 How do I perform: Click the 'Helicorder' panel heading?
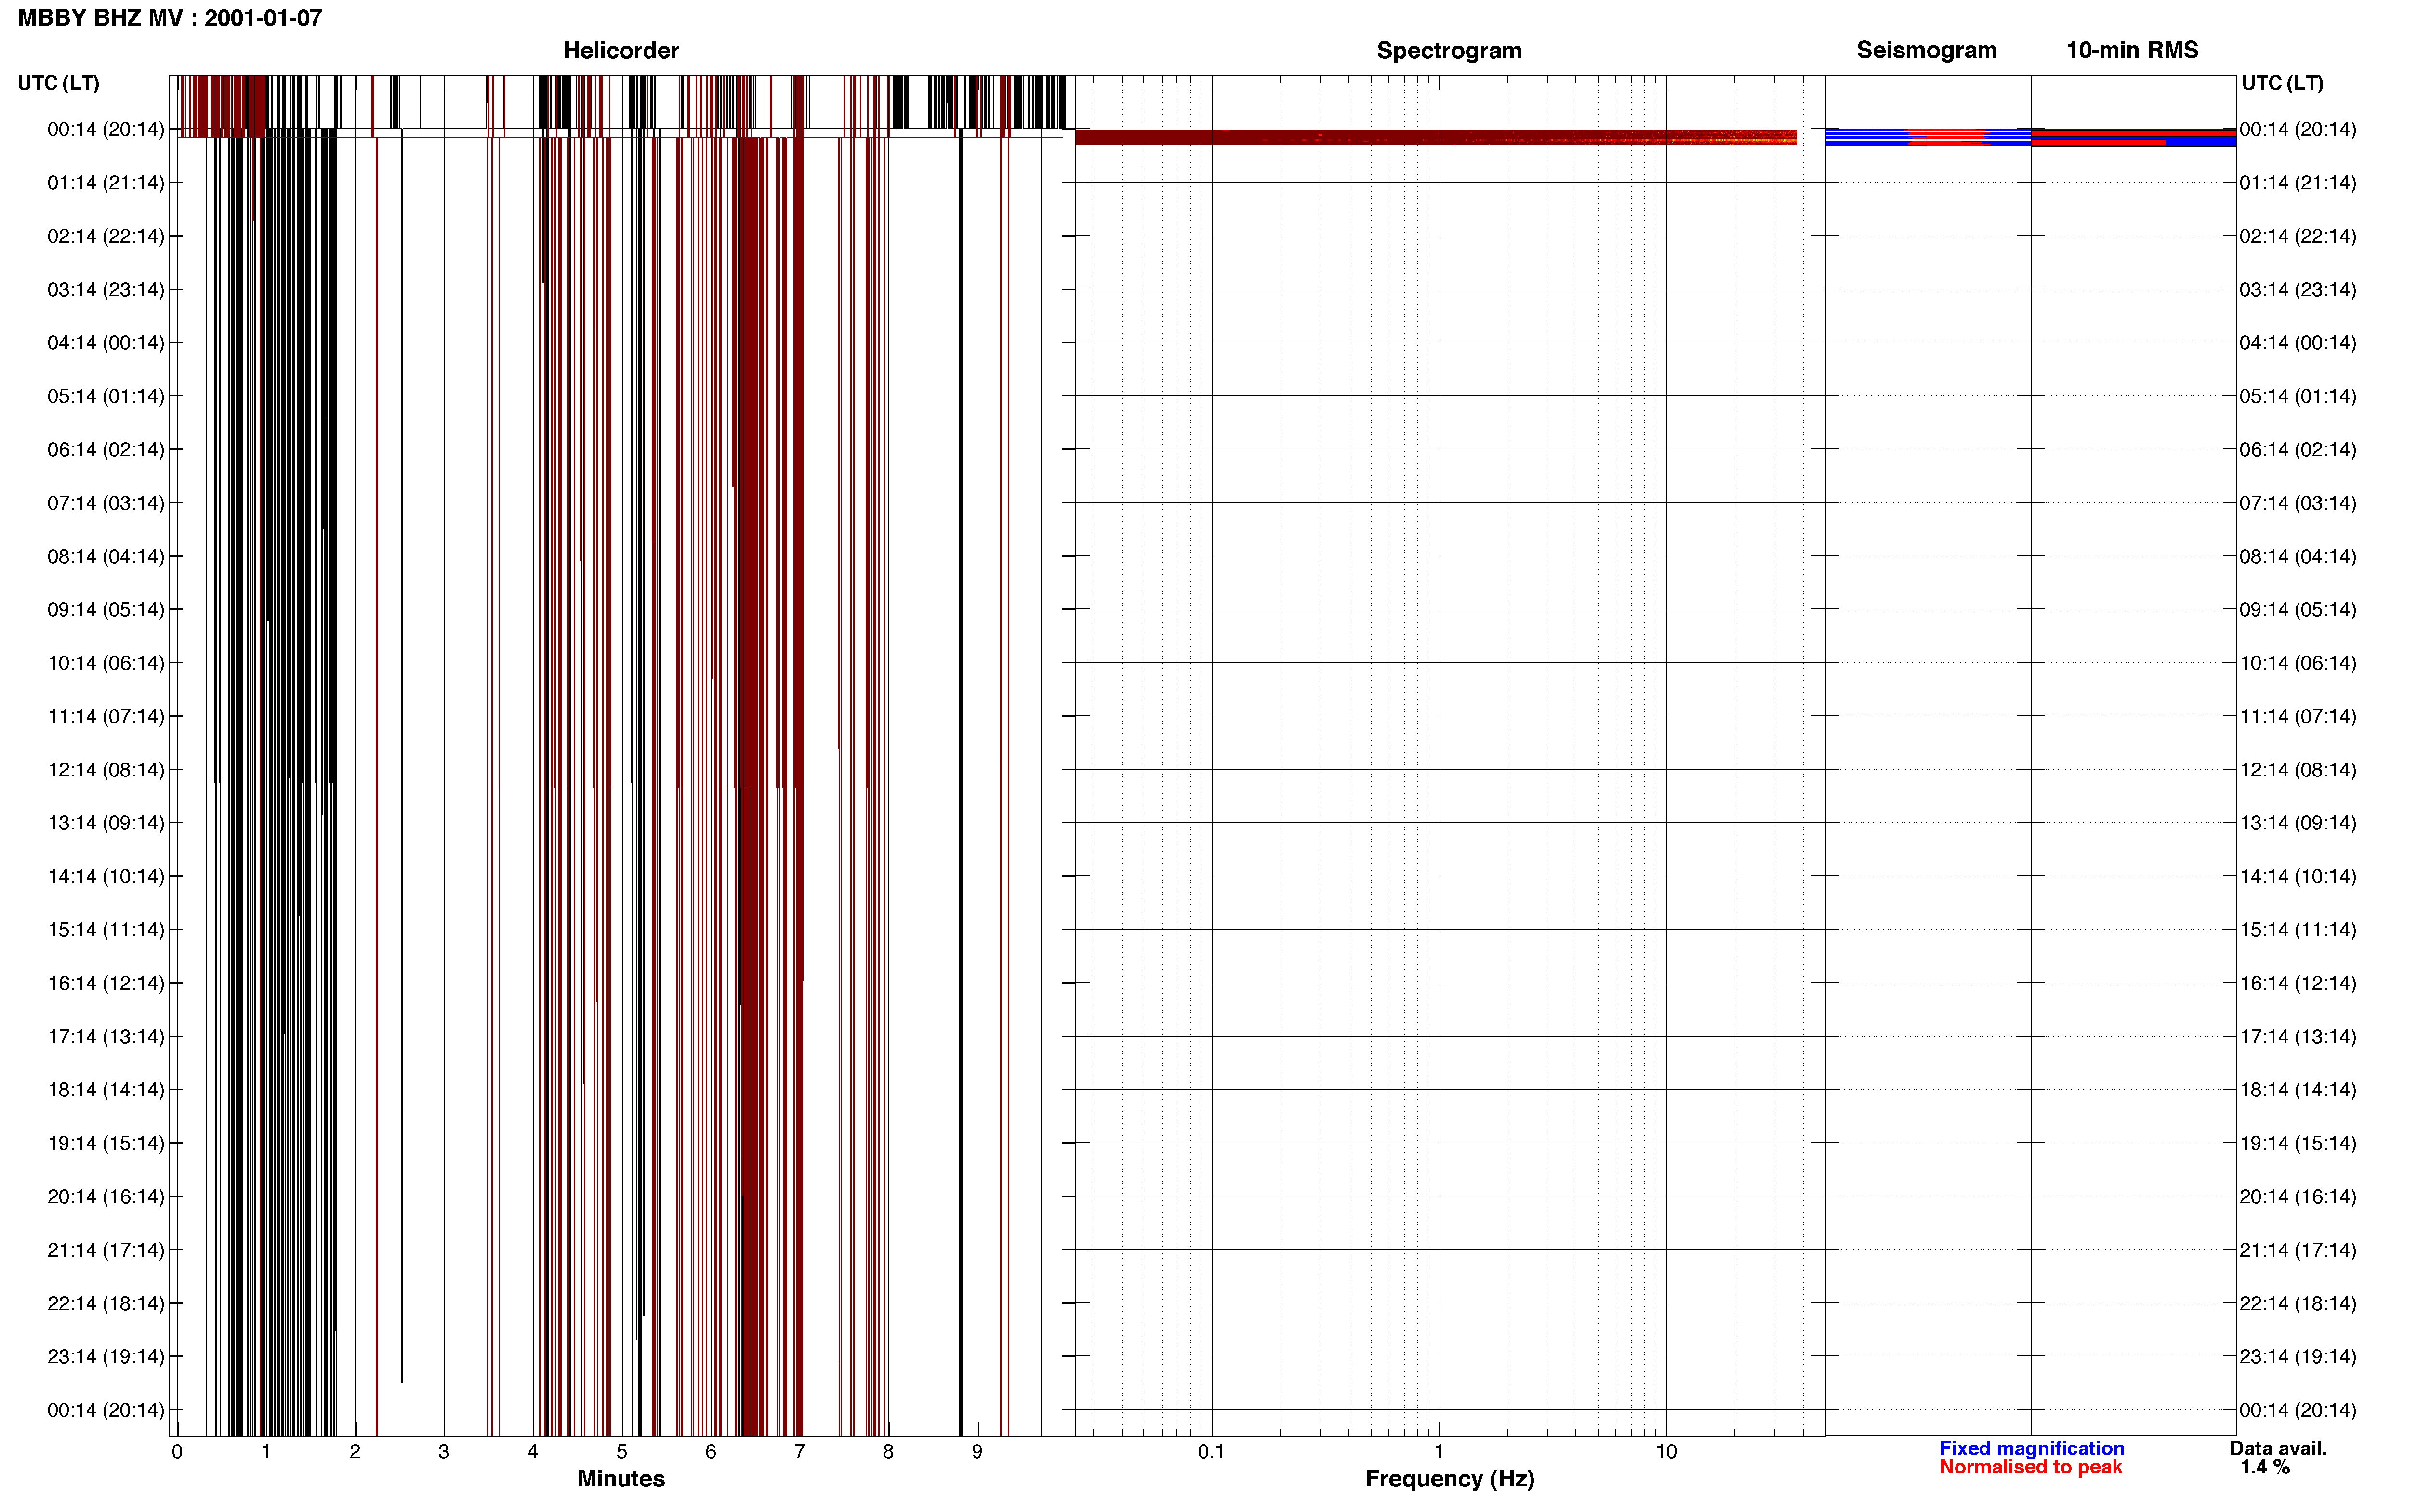pyautogui.click(x=621, y=50)
